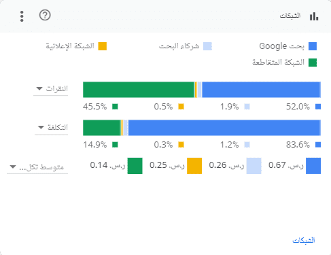This screenshot has height=255, width=331.
Task: Click the green segment of clicks bar
Action: point(139,90)
